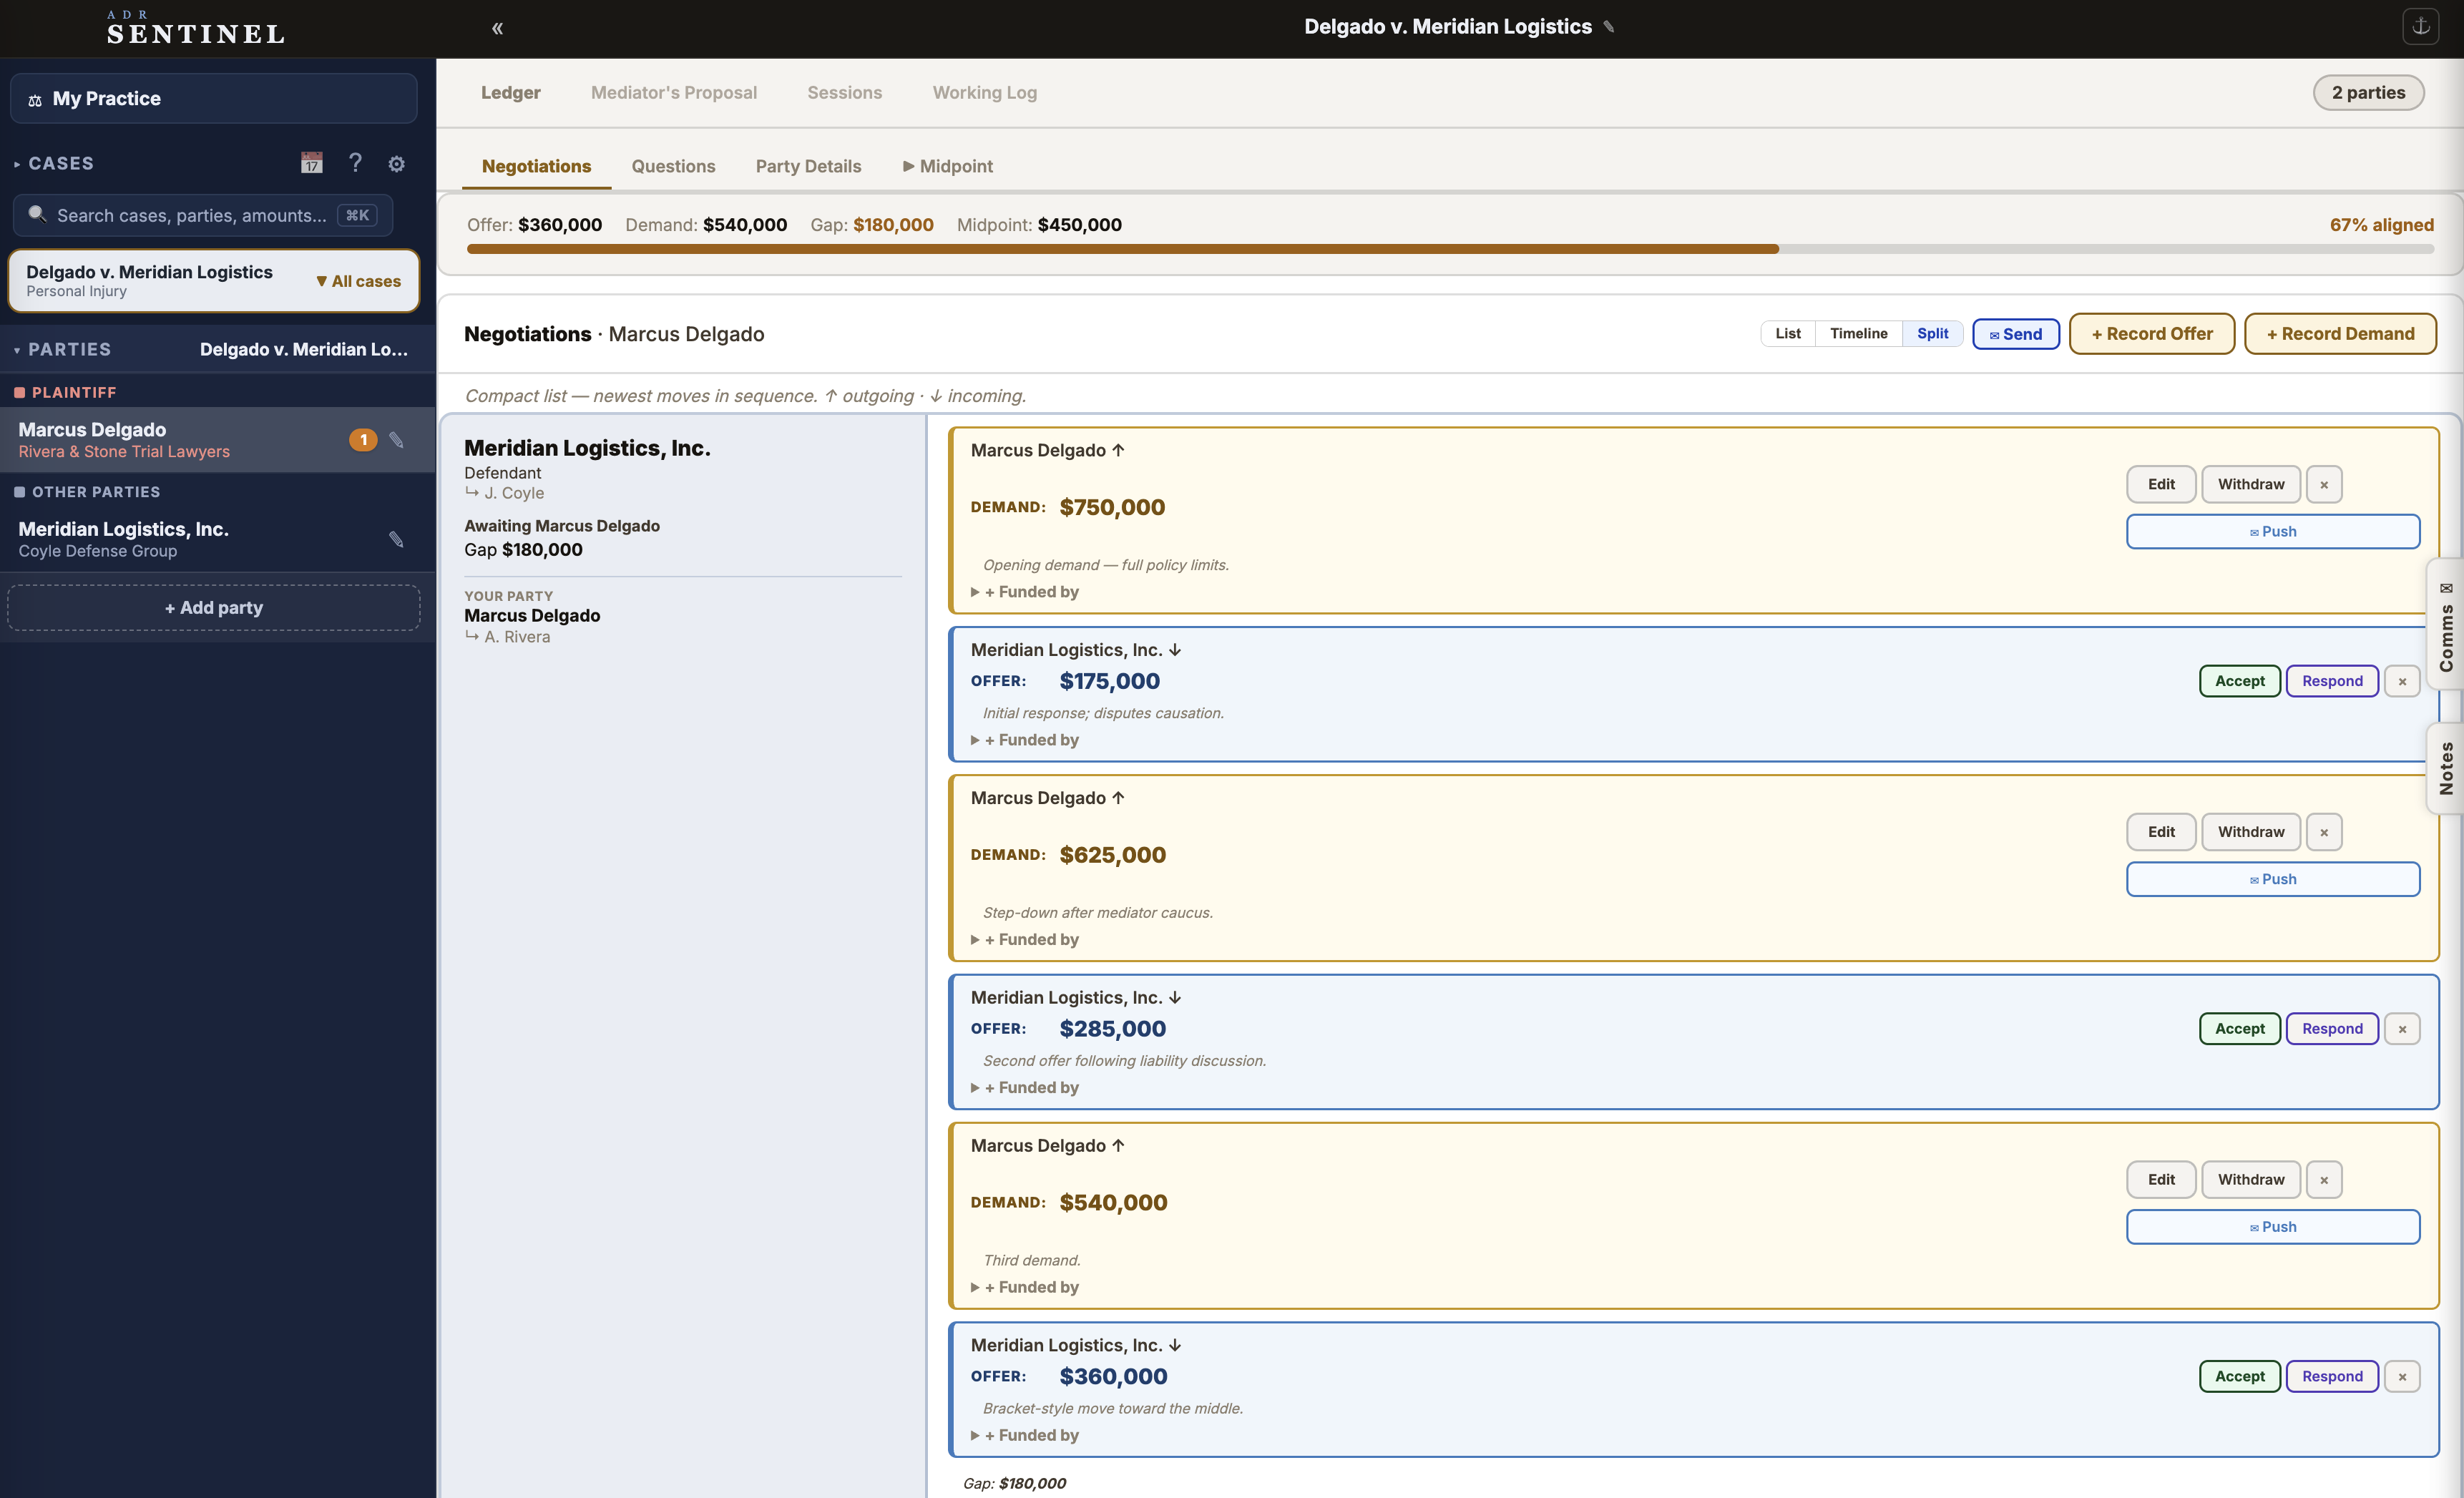This screenshot has width=2464, height=1498.
Task: Click the 2 parties pill
Action: click(2368, 92)
